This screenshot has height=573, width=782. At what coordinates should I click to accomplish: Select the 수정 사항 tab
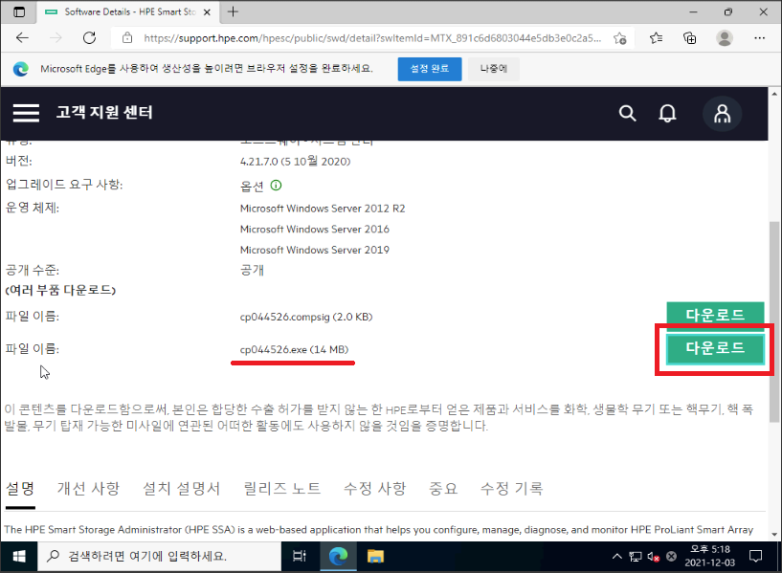pyautogui.click(x=374, y=488)
